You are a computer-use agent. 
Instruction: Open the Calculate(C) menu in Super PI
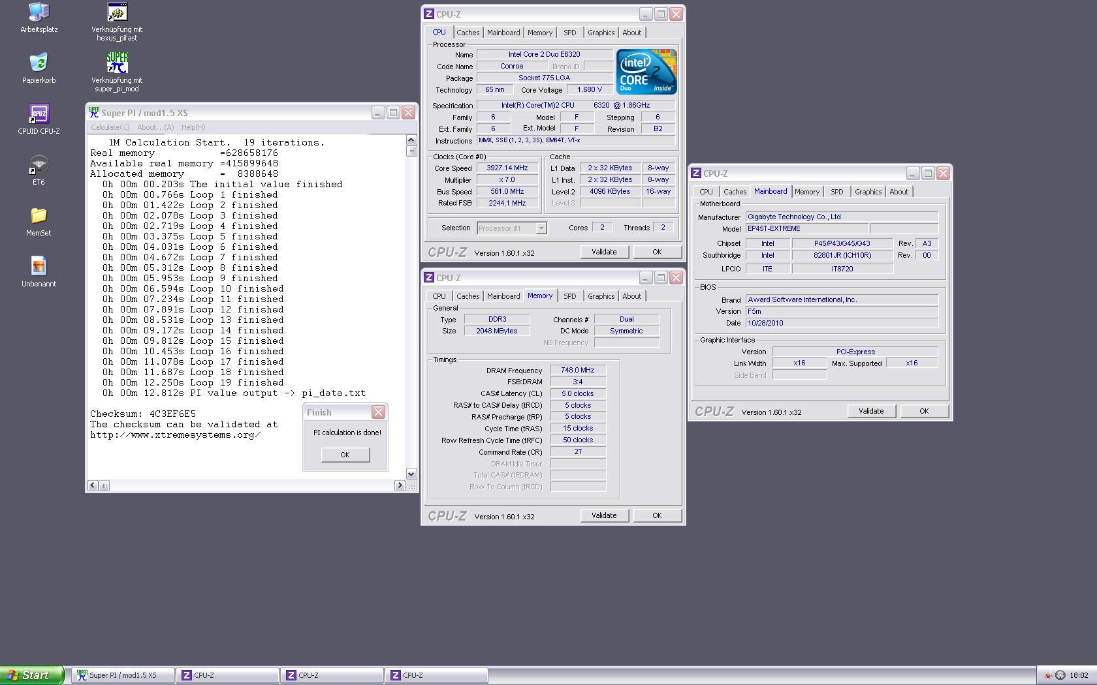(x=110, y=127)
